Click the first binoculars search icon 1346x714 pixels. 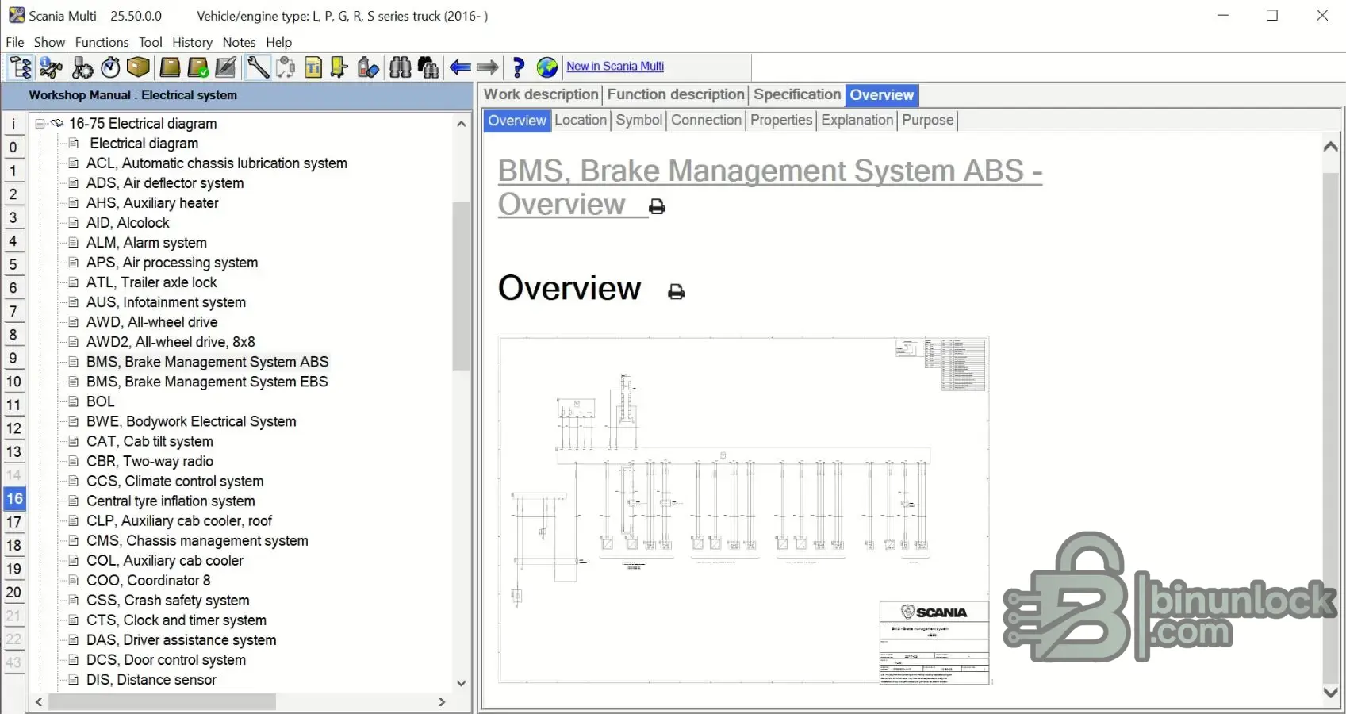coord(401,67)
